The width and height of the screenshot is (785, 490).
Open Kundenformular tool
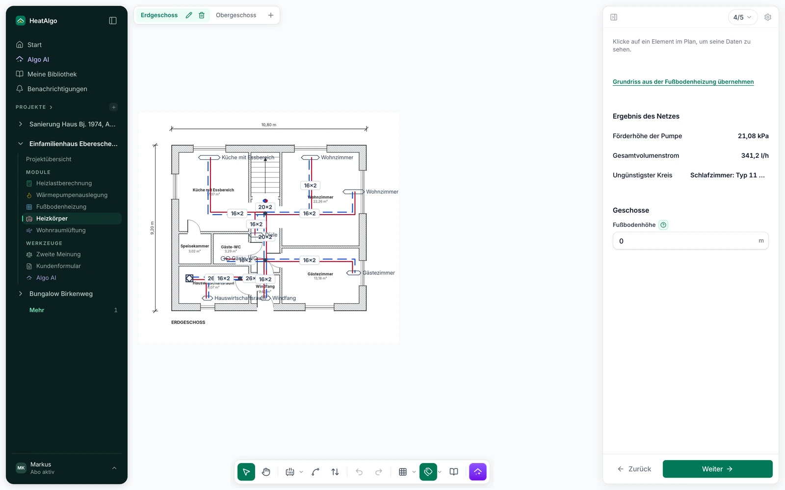[58, 266]
